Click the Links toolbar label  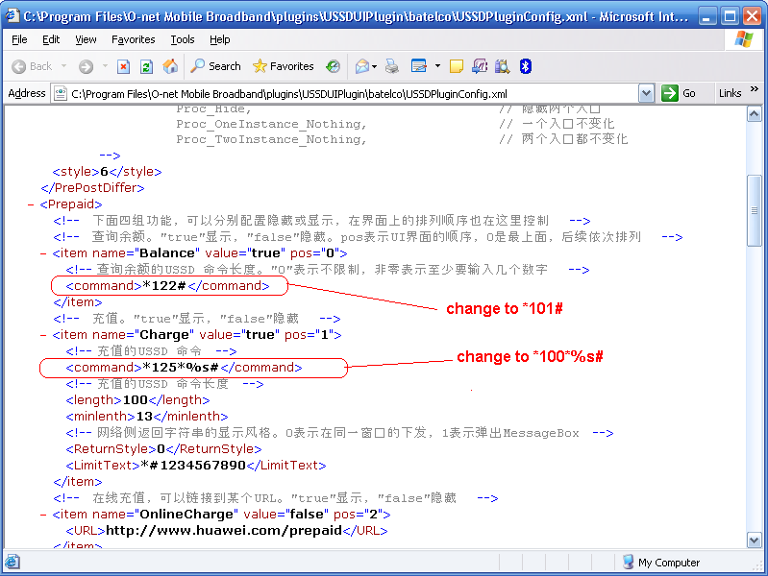click(x=730, y=93)
